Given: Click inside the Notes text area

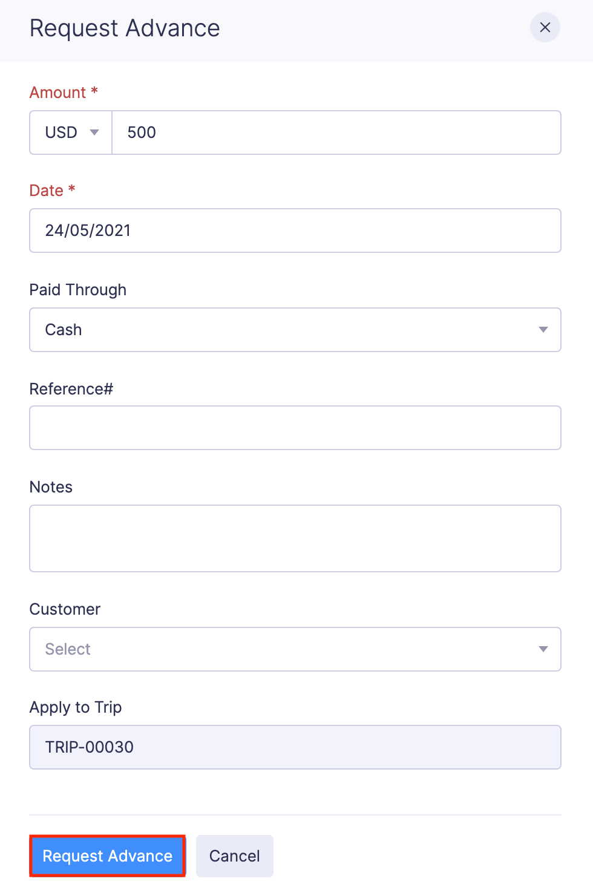Looking at the screenshot, I should coord(295,538).
